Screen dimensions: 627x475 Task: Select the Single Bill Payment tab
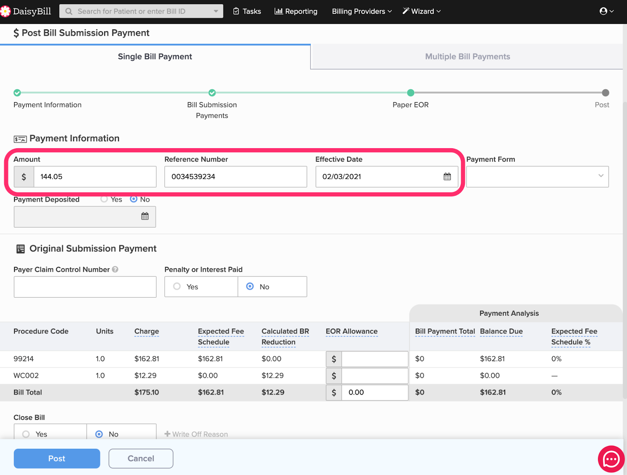155,57
